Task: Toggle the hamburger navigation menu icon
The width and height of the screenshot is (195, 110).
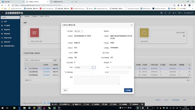Action: pyautogui.click(x=2, y=13)
